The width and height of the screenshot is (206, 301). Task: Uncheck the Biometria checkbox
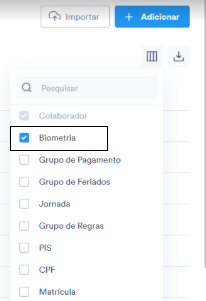24,138
